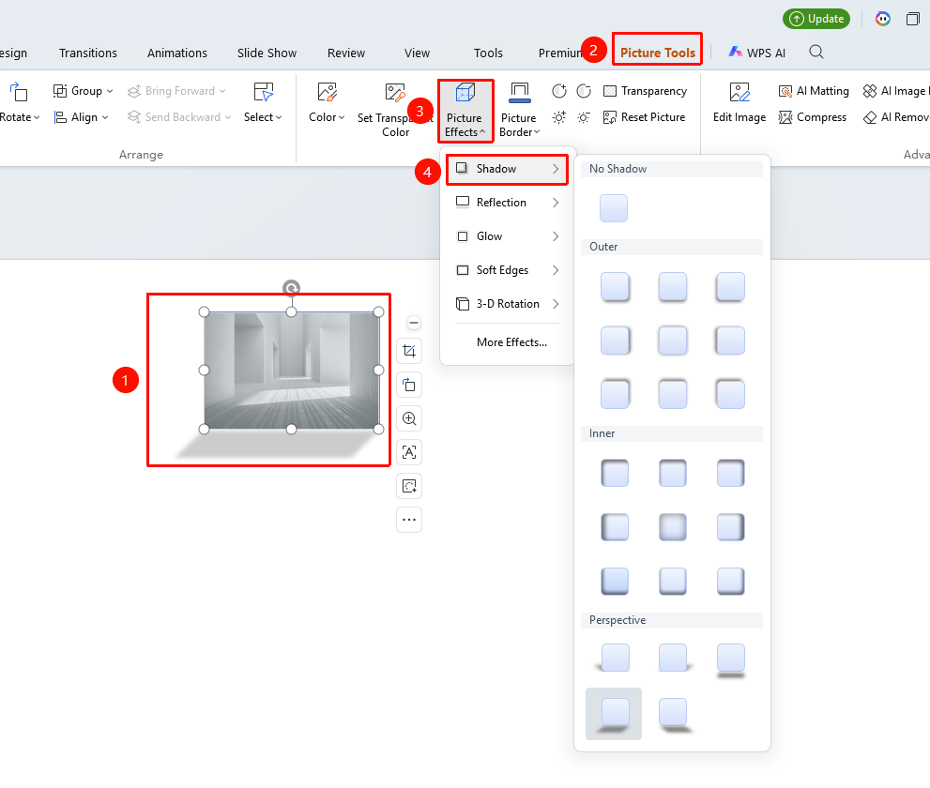Screen dimensions: 930x788
Task: Click the Decrease Brightness sun icon
Action: [x=584, y=117]
